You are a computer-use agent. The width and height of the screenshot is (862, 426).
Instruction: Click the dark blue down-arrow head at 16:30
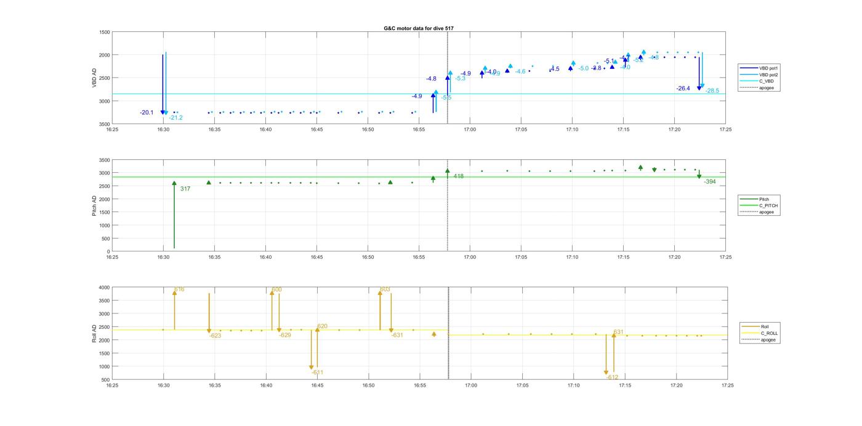click(x=163, y=112)
